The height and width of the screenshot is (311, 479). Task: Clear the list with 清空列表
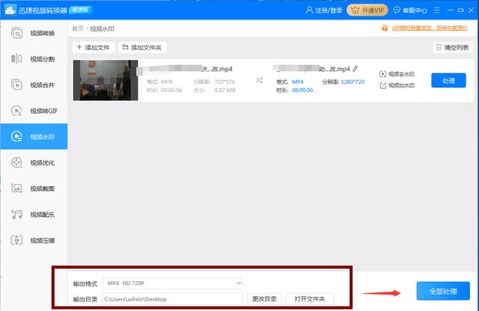coord(452,47)
